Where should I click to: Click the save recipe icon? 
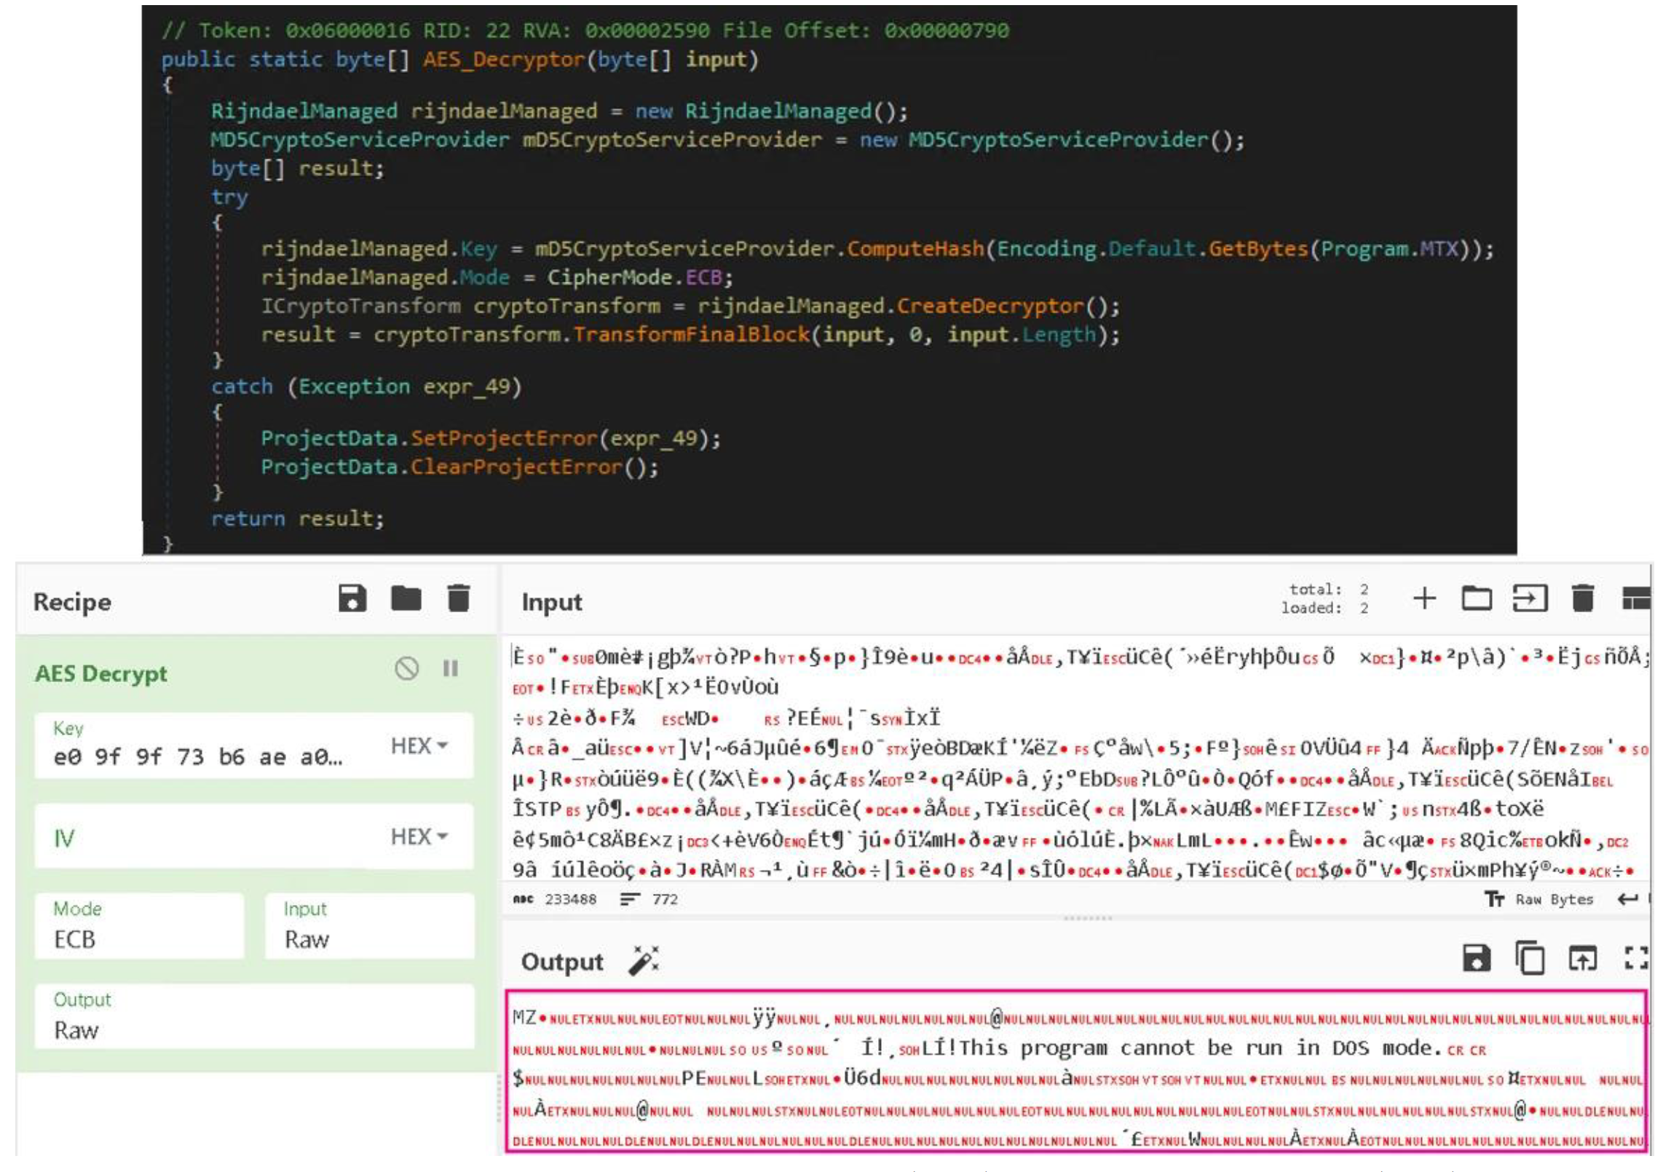tap(352, 599)
